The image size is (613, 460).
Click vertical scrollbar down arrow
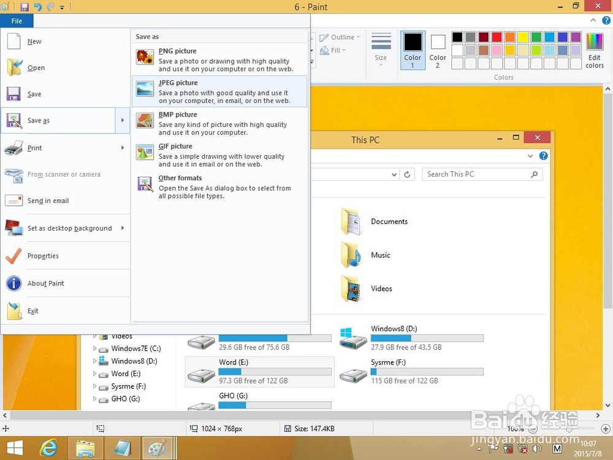click(607, 405)
